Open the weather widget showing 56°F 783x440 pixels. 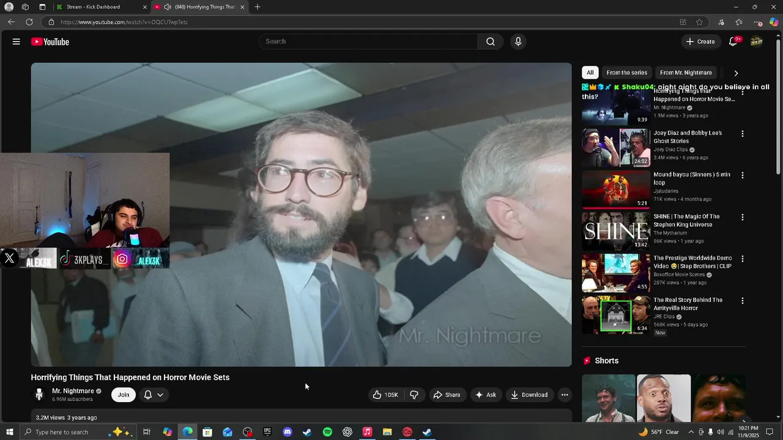[659, 432]
